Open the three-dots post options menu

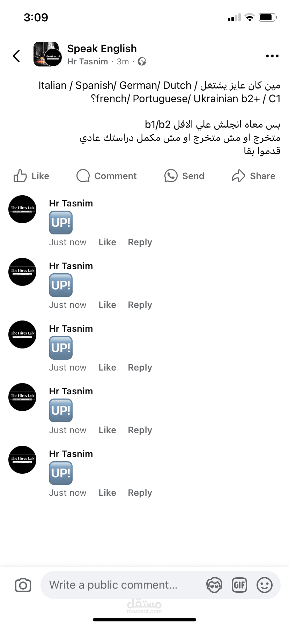272,56
